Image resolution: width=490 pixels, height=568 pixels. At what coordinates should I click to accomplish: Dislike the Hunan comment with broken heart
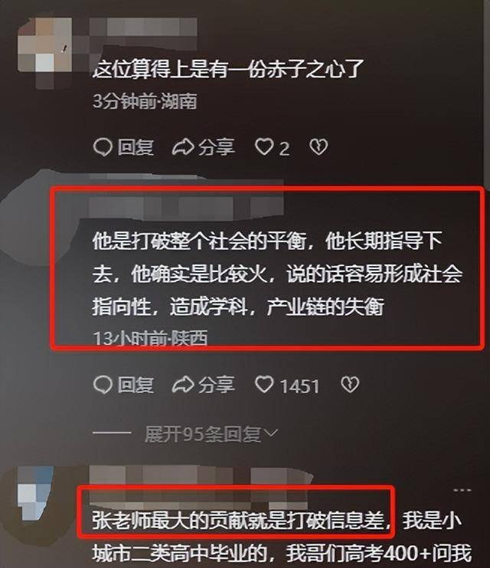[318, 147]
